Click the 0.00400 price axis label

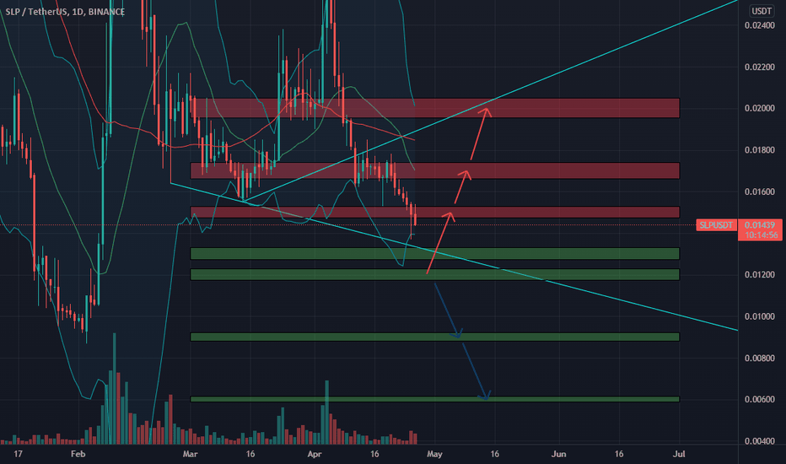pyautogui.click(x=760, y=441)
